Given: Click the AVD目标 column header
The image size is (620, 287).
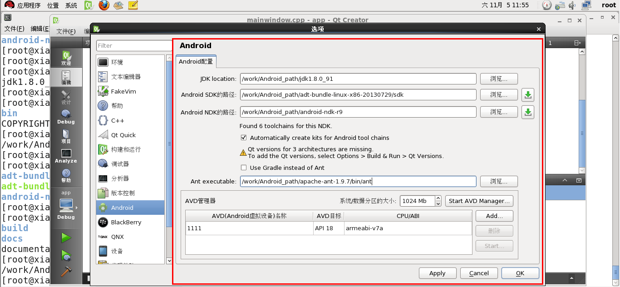Looking at the screenshot, I should click(x=329, y=216).
